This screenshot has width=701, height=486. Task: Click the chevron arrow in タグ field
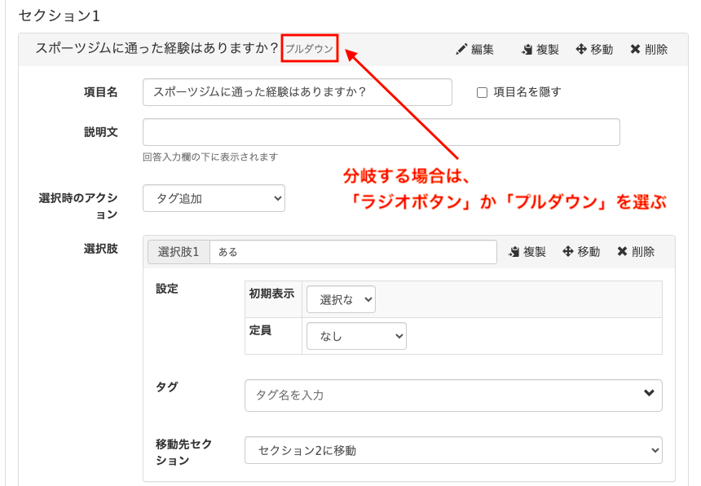(x=649, y=394)
